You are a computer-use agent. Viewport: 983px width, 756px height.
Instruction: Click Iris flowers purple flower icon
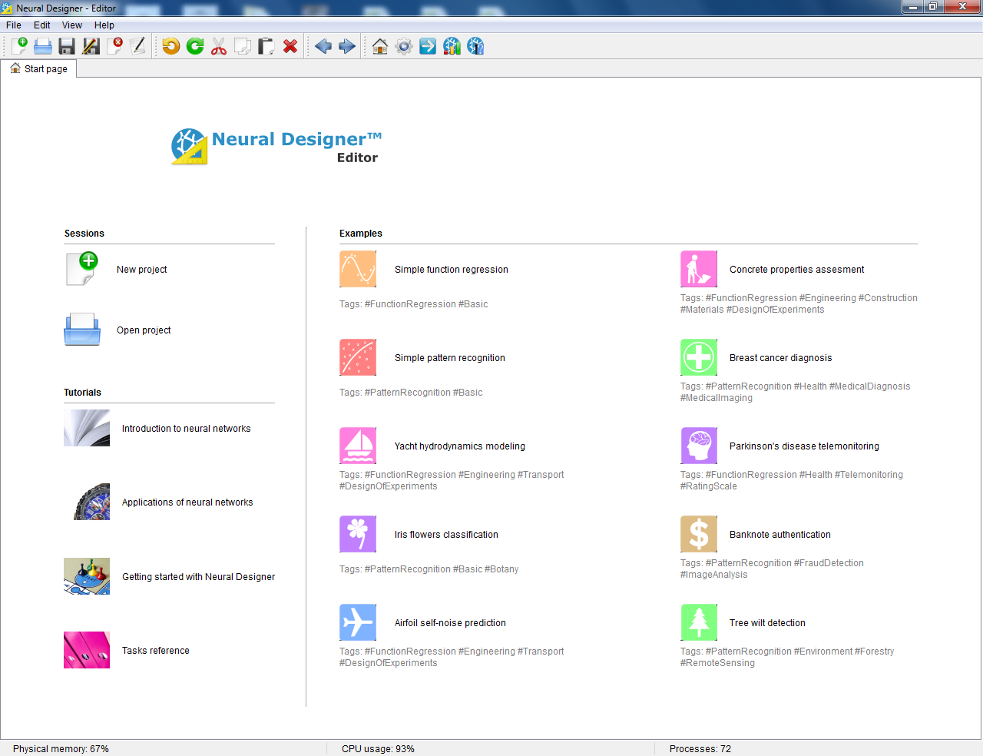[358, 534]
